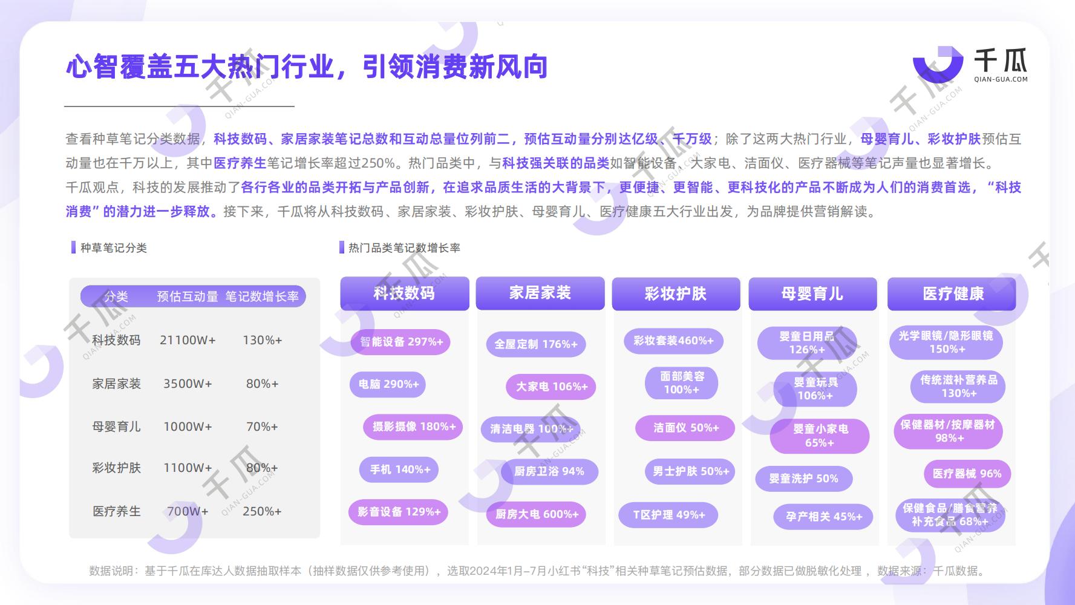The width and height of the screenshot is (1075, 605).
Task: Click the 摄影摄像 180%+ pill
Action: [414, 427]
